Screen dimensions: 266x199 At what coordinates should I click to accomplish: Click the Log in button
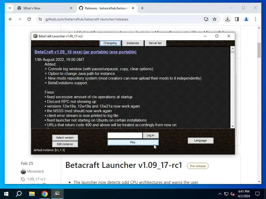(150, 135)
